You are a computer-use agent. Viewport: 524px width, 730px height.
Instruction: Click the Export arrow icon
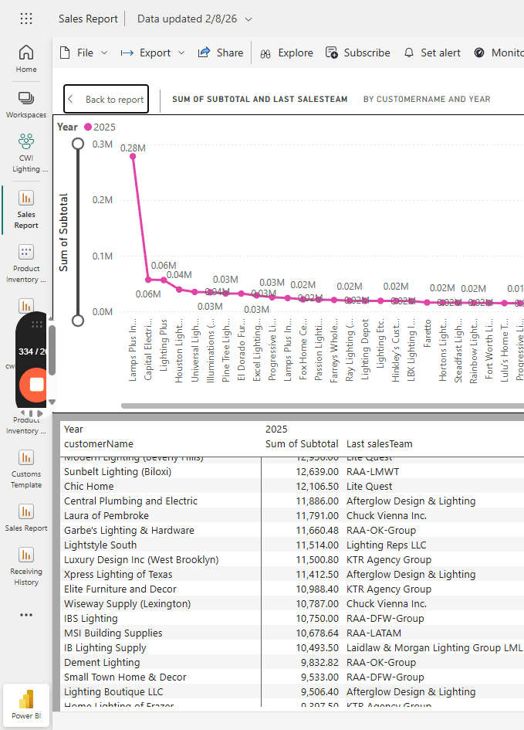pos(127,53)
